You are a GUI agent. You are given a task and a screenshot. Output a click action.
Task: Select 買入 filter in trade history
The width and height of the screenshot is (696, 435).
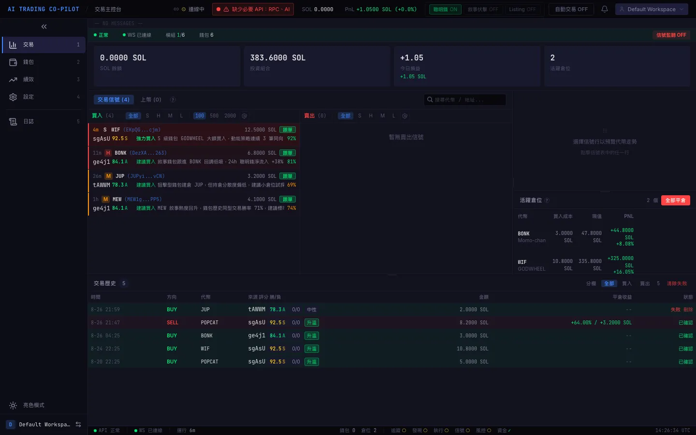627,284
